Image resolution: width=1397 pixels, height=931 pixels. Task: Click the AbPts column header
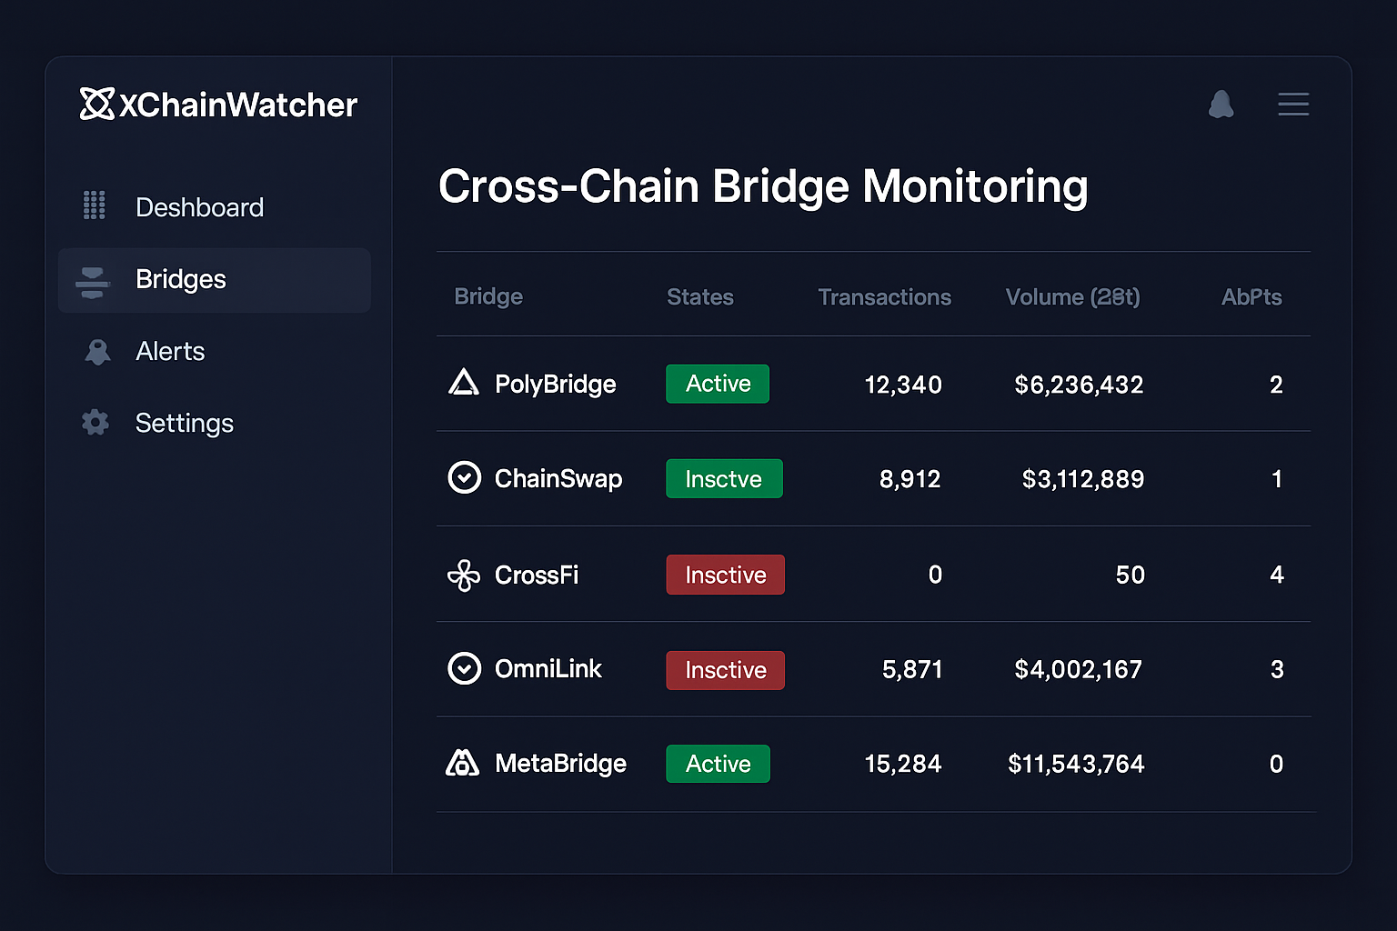click(1251, 297)
